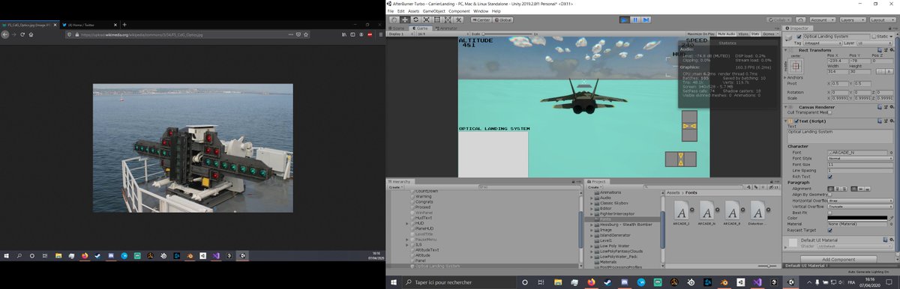Open the Tag dropdown in Inspector
This screenshot has height=289, width=900.
822,43
